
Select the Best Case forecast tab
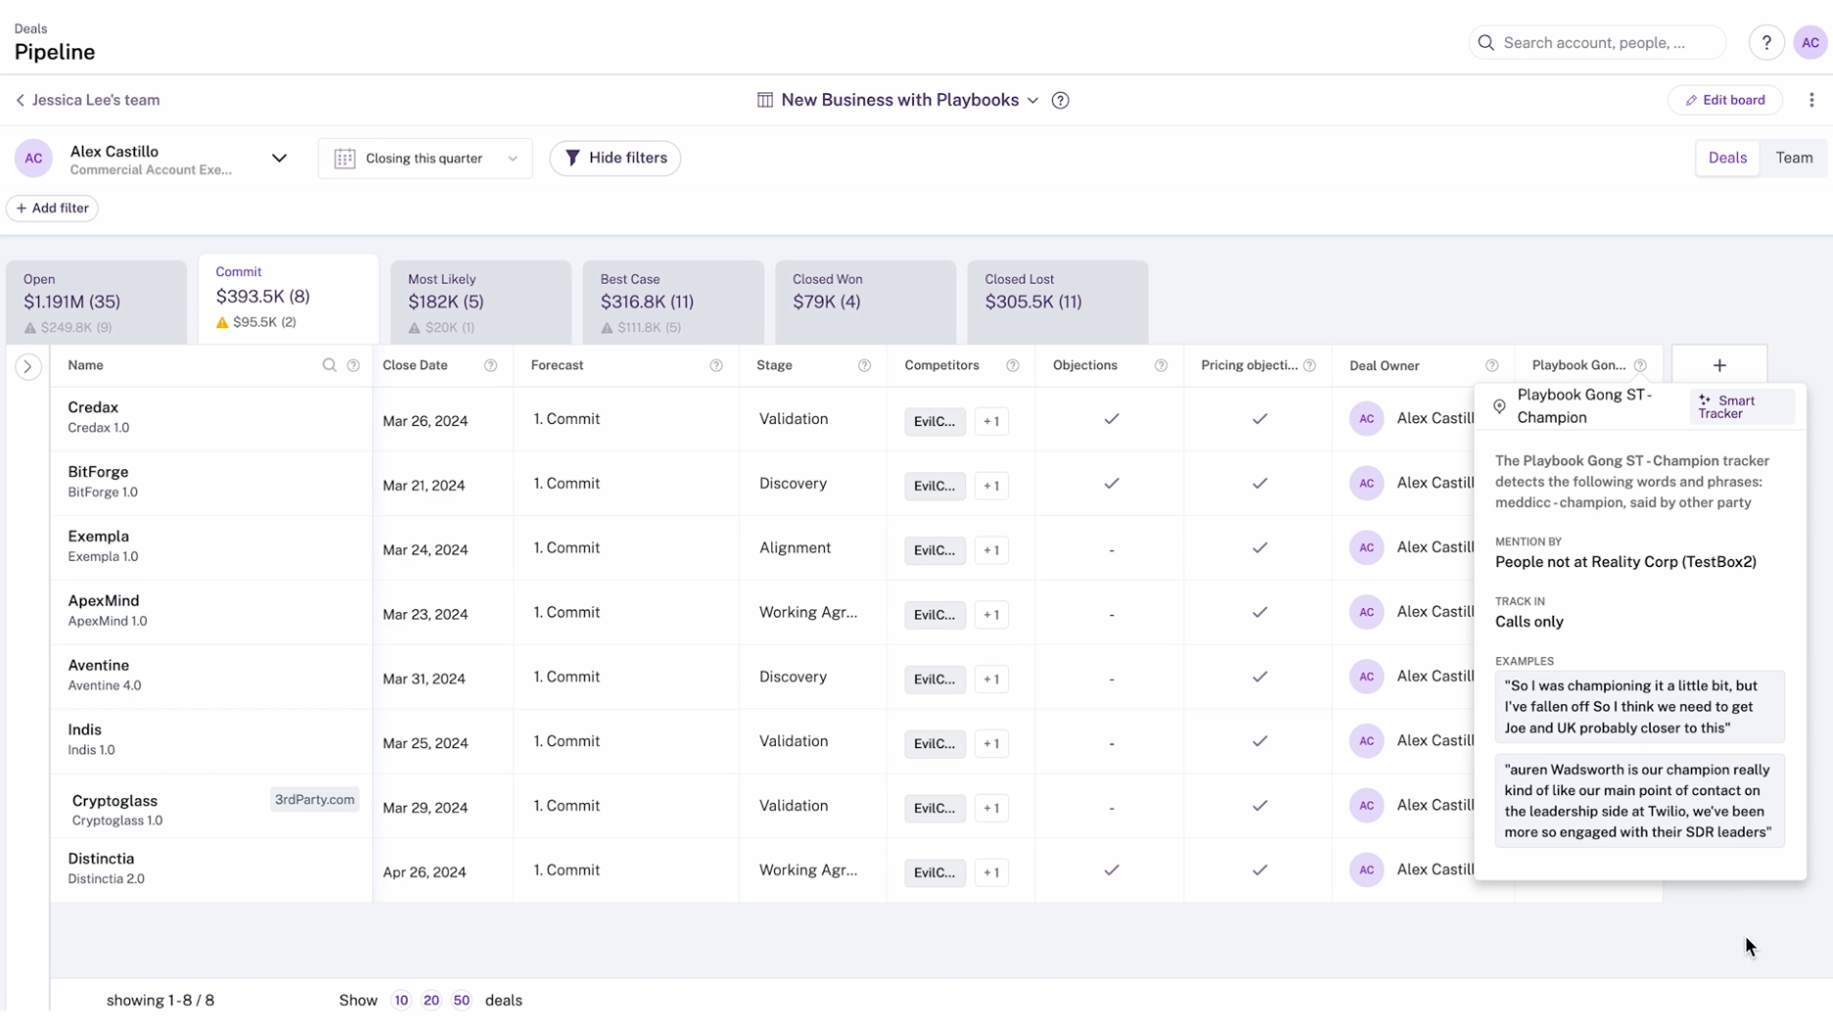[x=672, y=302]
